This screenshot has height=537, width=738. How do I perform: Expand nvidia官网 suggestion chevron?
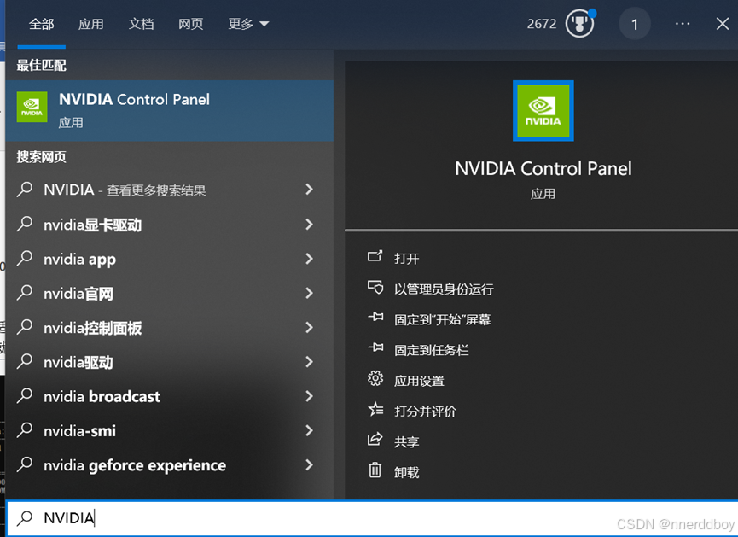(309, 293)
